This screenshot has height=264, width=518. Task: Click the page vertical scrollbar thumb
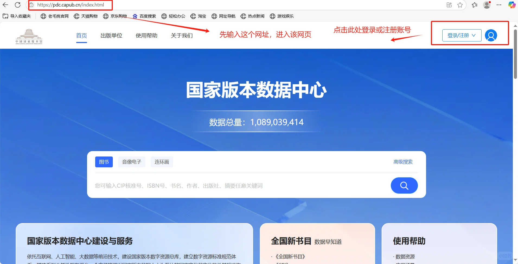click(515, 54)
